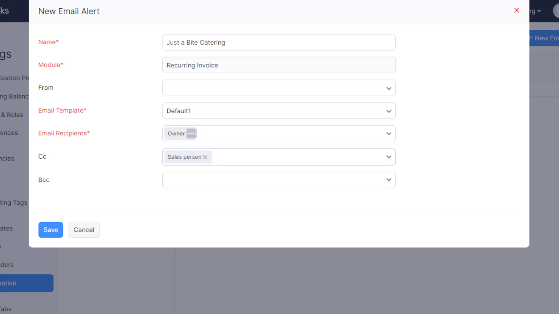559x314 pixels.
Task: Open the Roles sidebar item
Action: [x=13, y=115]
